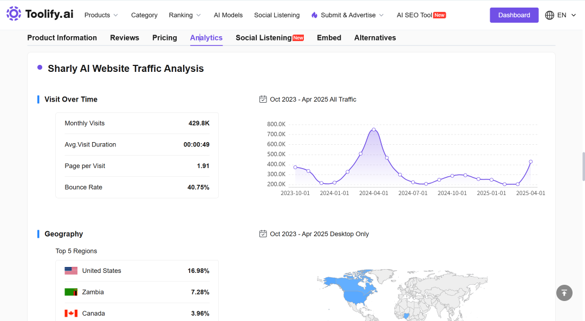This screenshot has height=321, width=585.
Task: Open the Category menu item
Action: tap(144, 15)
